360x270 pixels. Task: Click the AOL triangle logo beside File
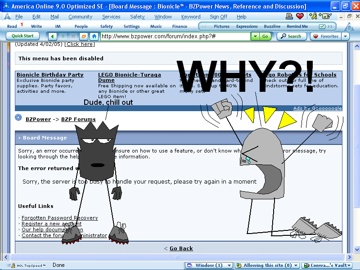[x=7, y=16]
